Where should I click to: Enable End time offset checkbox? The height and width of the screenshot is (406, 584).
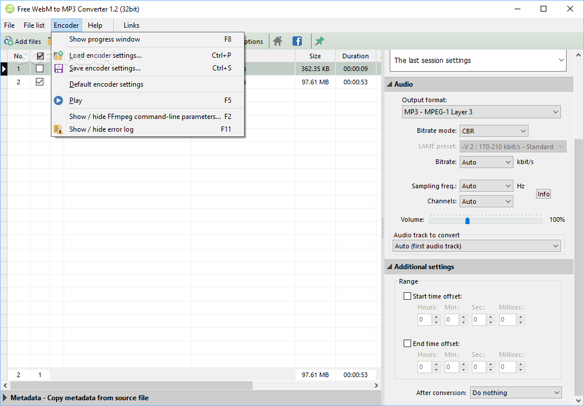click(x=408, y=344)
